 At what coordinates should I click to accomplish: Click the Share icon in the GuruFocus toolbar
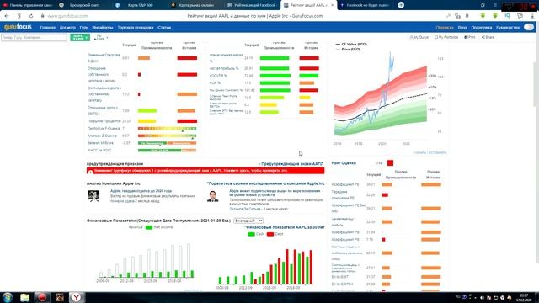[x=488, y=37]
